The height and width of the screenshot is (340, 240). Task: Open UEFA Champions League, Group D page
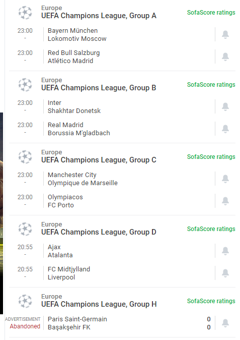coord(99,232)
